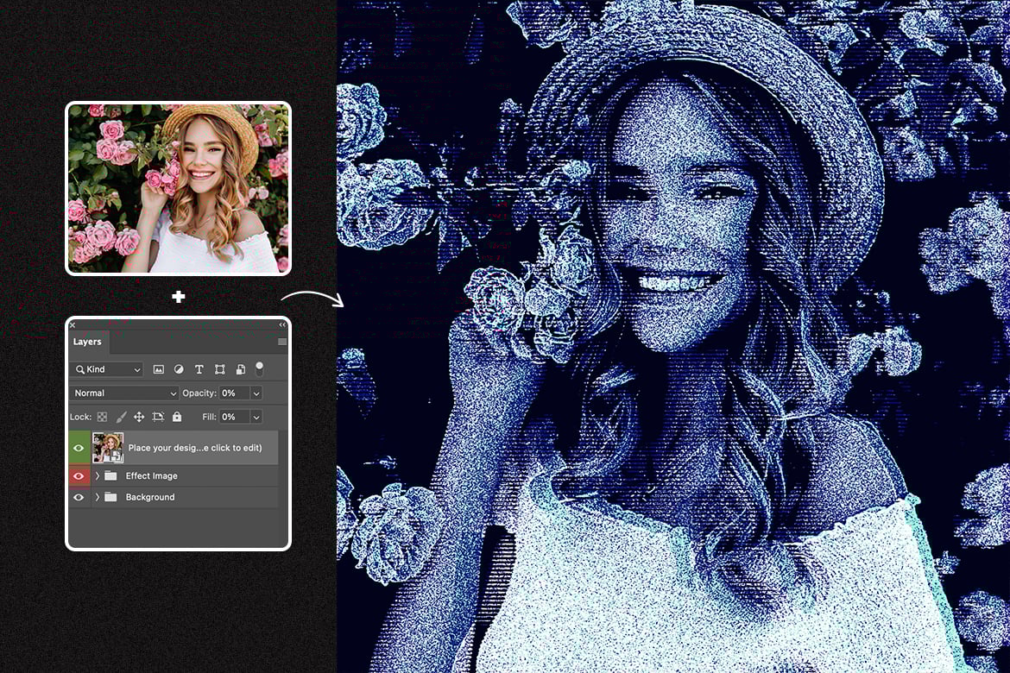
Task: Open the Normal blend mode dropdown
Action: (124, 393)
